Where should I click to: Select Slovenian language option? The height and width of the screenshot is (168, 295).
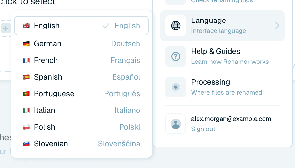[81, 144]
